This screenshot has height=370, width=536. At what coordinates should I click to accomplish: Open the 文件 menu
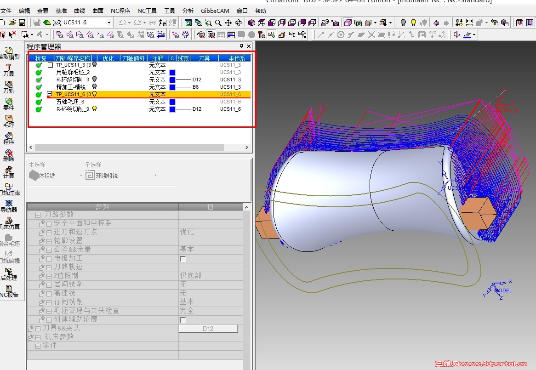pos(6,11)
